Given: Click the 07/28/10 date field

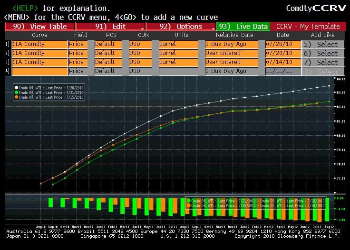Looking at the screenshot, I should pos(282,44).
